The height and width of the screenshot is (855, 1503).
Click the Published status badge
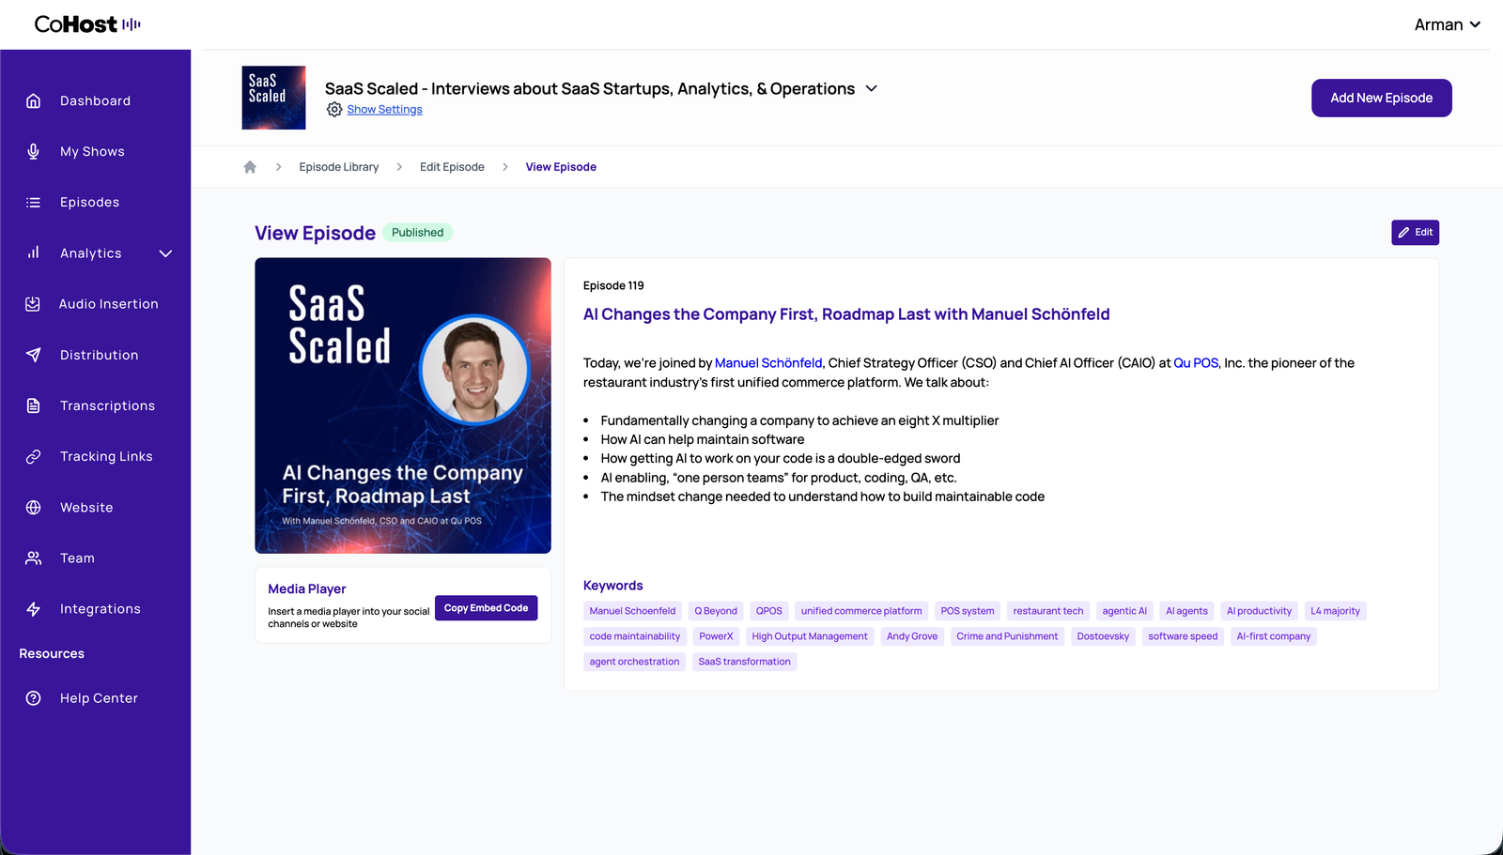(x=418, y=233)
